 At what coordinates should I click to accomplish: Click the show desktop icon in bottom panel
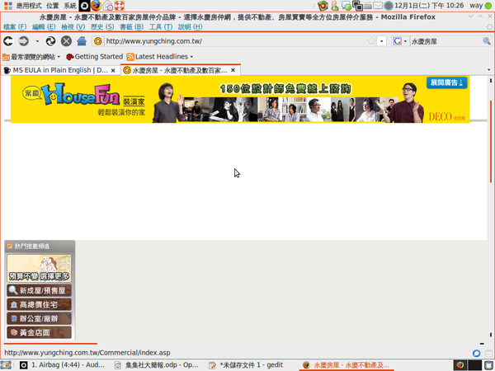(6, 365)
